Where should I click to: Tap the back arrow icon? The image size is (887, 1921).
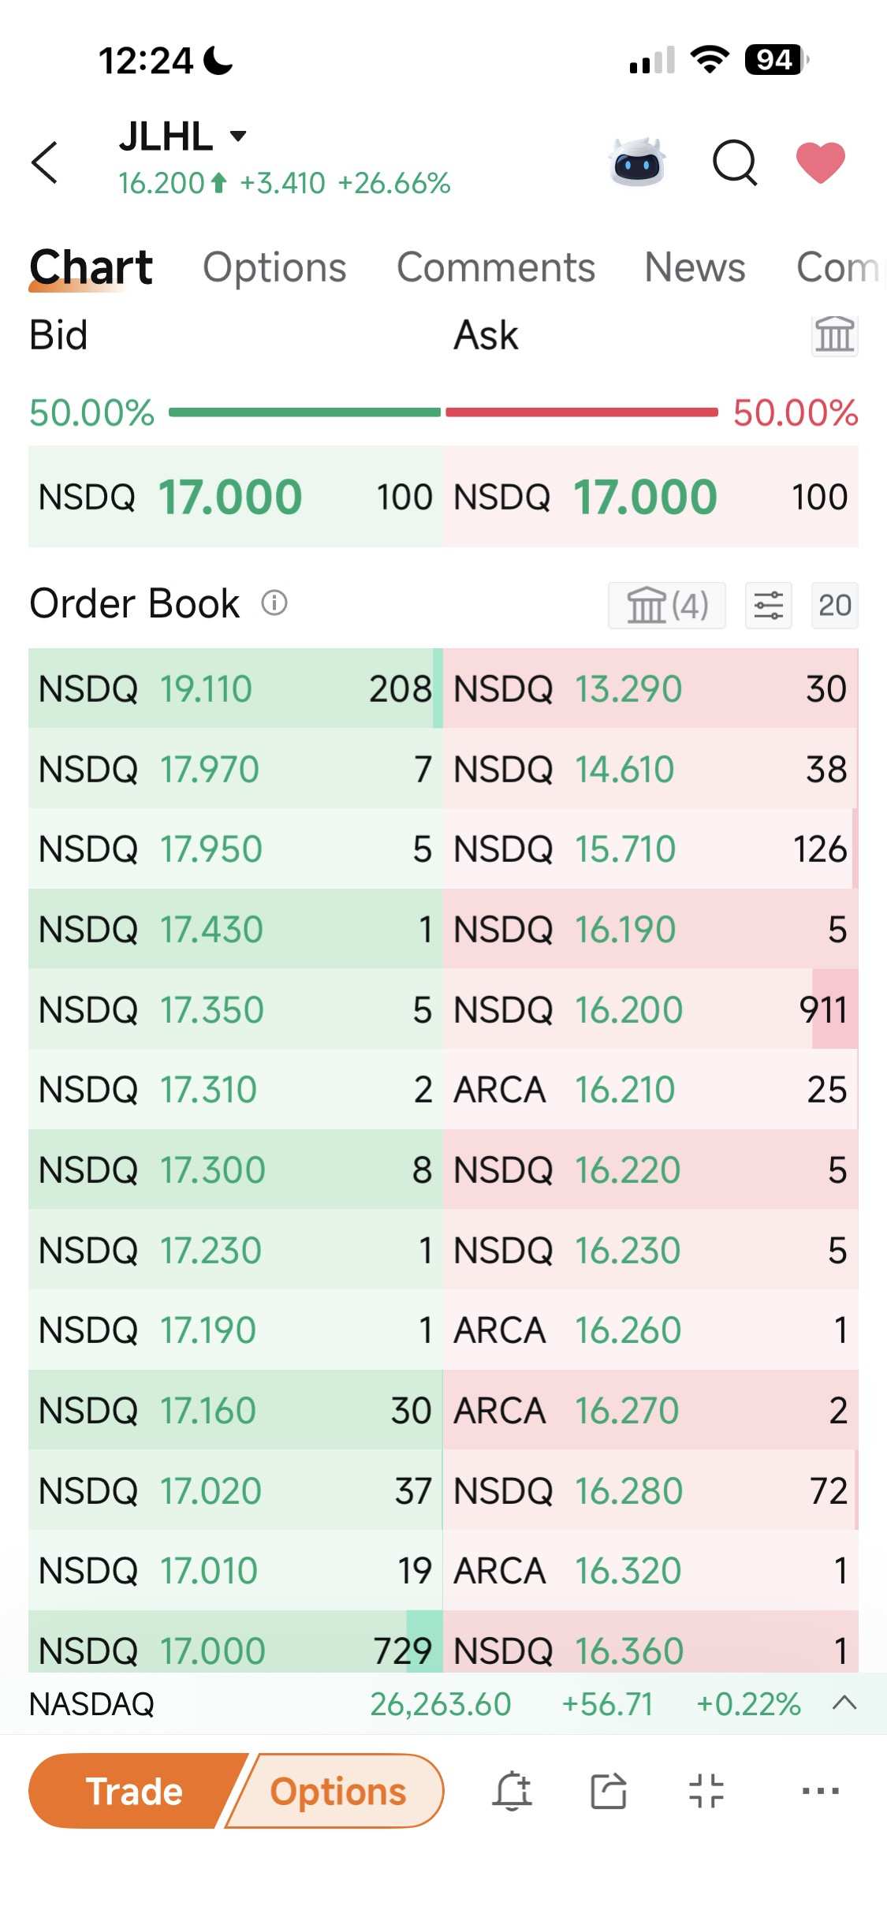coord(45,162)
